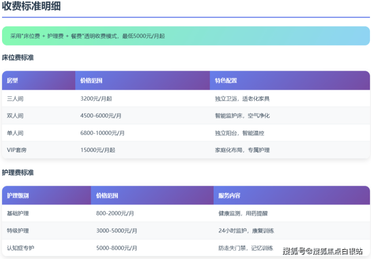This screenshot has height=259, width=371.
Task: Click the VIP套房 row label
Action: pyautogui.click(x=17, y=150)
